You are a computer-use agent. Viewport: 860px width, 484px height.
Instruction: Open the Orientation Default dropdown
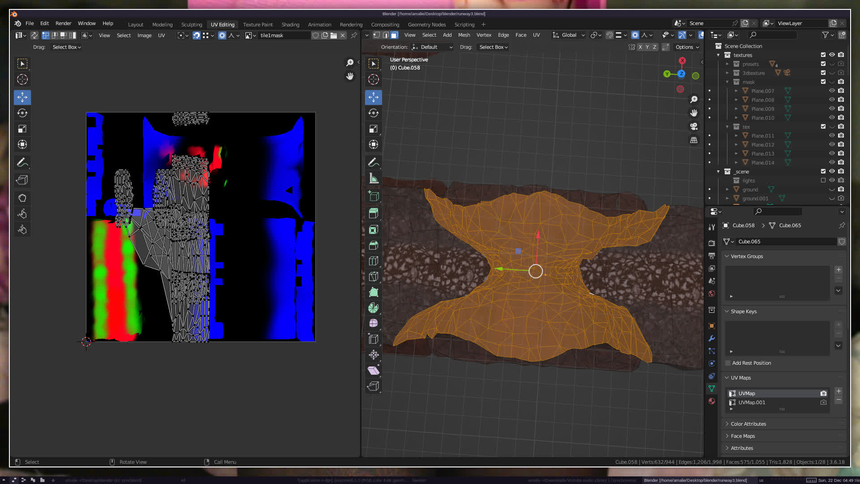click(432, 47)
